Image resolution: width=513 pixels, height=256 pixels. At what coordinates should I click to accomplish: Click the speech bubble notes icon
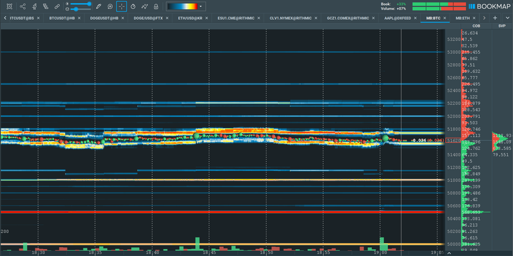point(110,6)
